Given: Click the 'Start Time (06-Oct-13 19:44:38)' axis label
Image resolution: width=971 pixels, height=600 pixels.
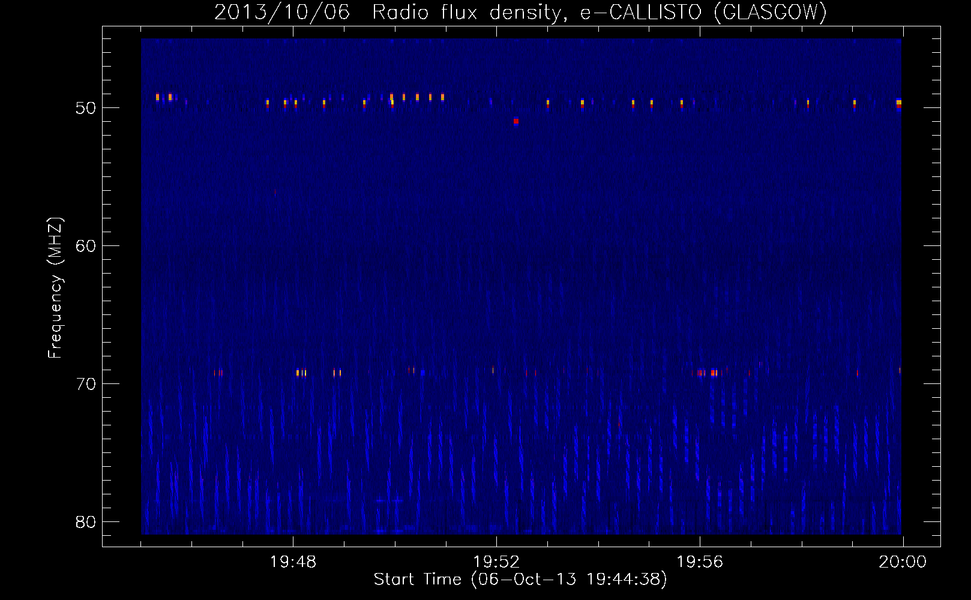Looking at the screenshot, I should 520,580.
